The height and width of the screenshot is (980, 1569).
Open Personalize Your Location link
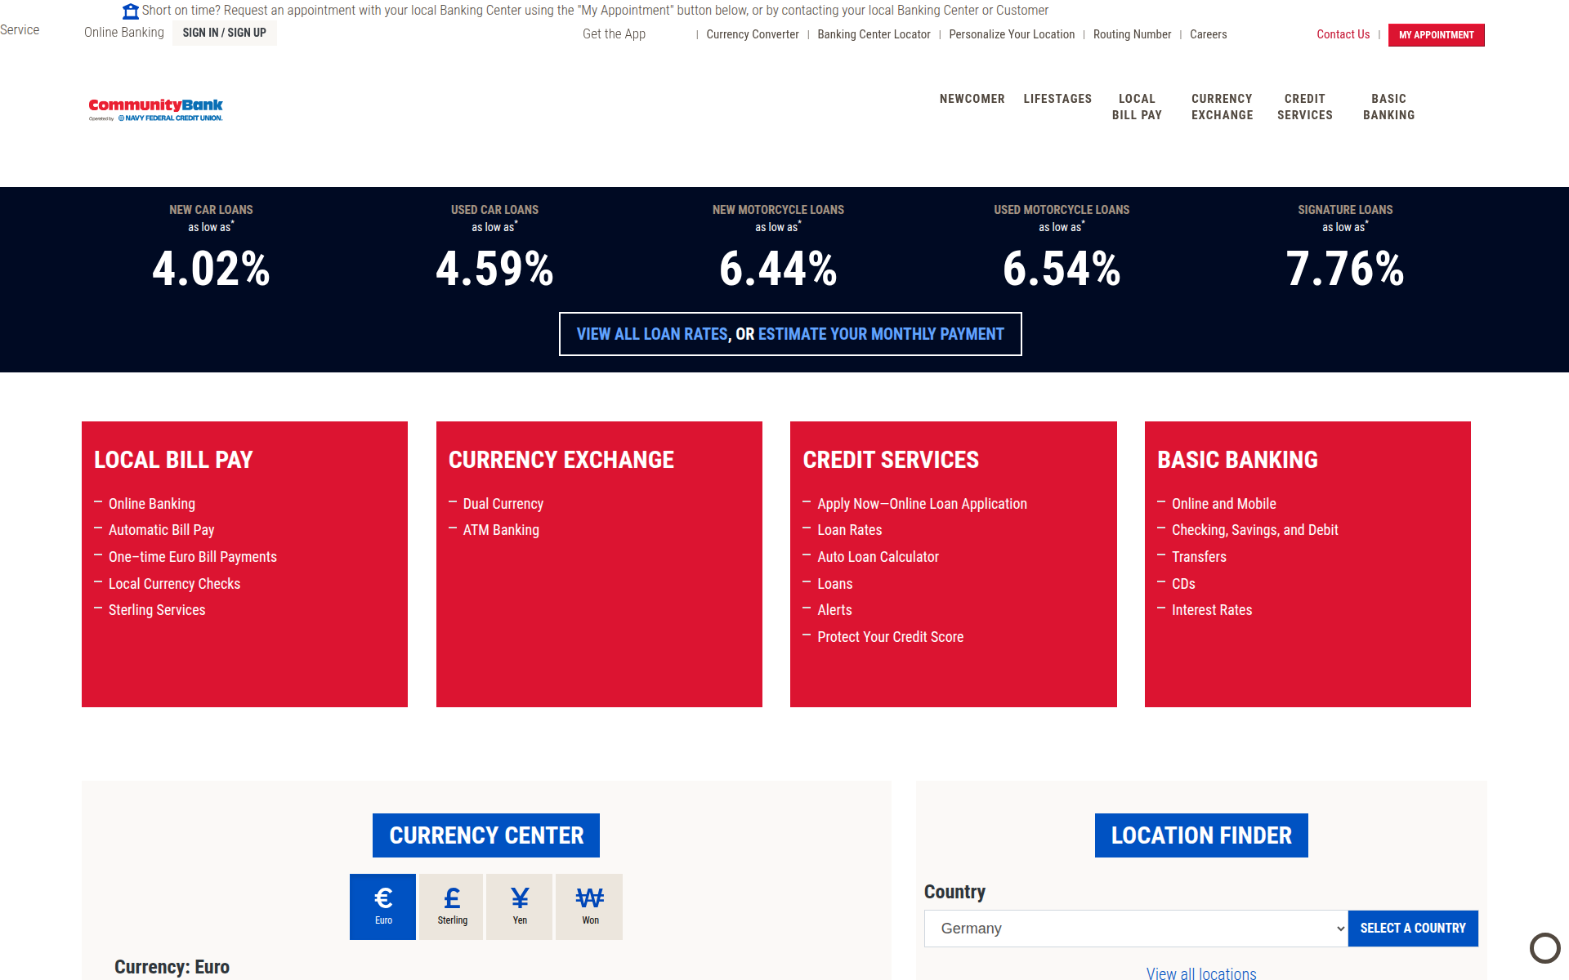pos(1012,34)
